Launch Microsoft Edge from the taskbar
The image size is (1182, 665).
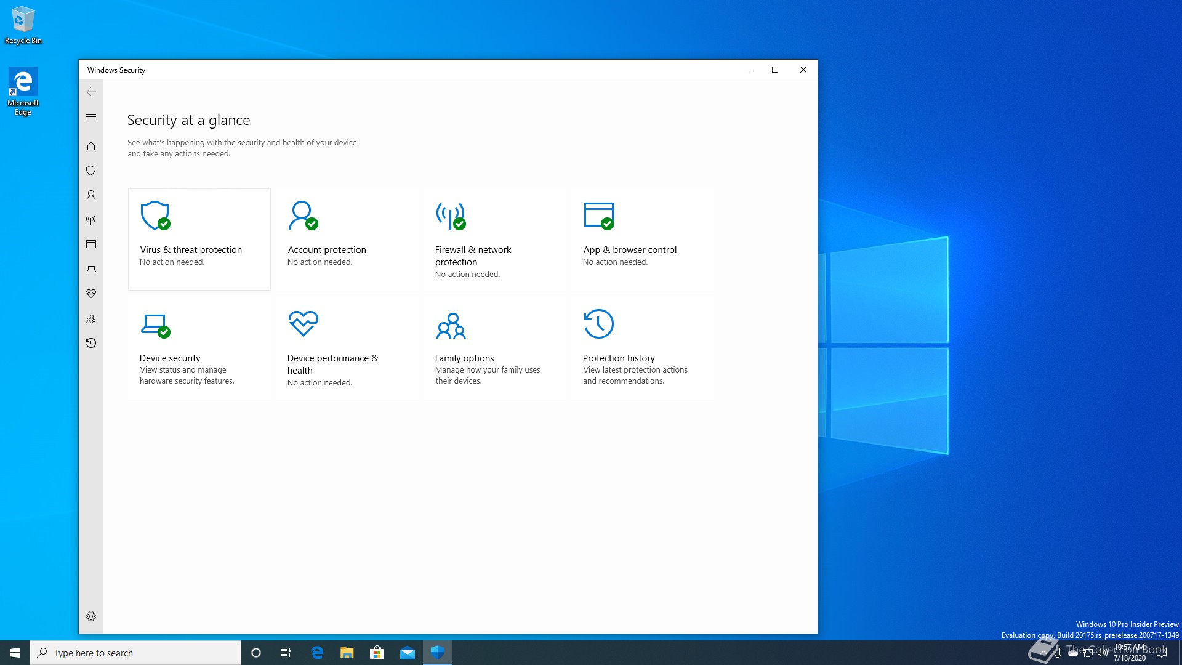tap(317, 653)
